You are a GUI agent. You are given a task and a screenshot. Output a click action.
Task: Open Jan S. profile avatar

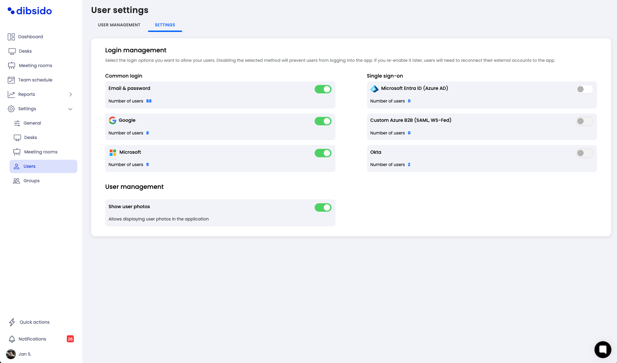pyautogui.click(x=11, y=354)
